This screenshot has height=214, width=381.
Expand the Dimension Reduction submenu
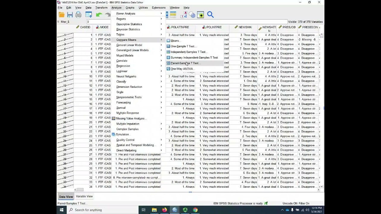pos(161,87)
